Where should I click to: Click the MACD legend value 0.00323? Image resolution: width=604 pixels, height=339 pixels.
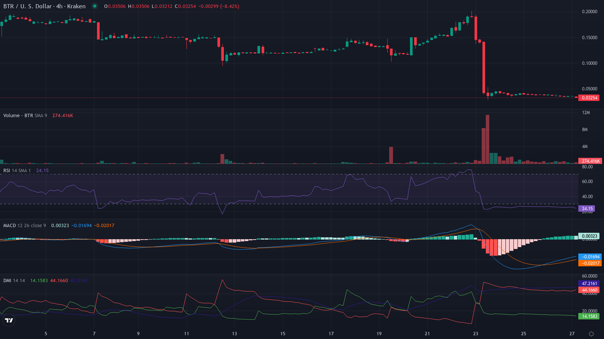coord(59,225)
